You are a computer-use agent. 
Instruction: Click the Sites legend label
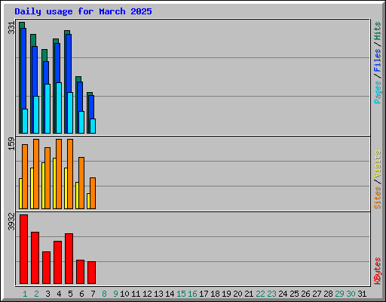(x=377, y=198)
